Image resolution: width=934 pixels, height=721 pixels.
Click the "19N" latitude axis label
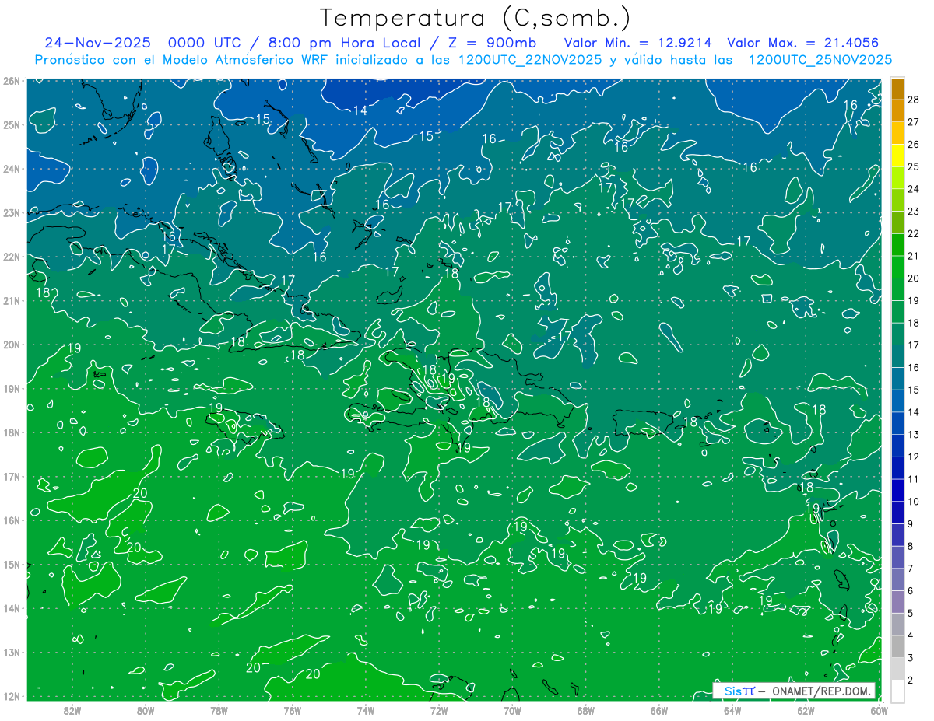(11, 388)
